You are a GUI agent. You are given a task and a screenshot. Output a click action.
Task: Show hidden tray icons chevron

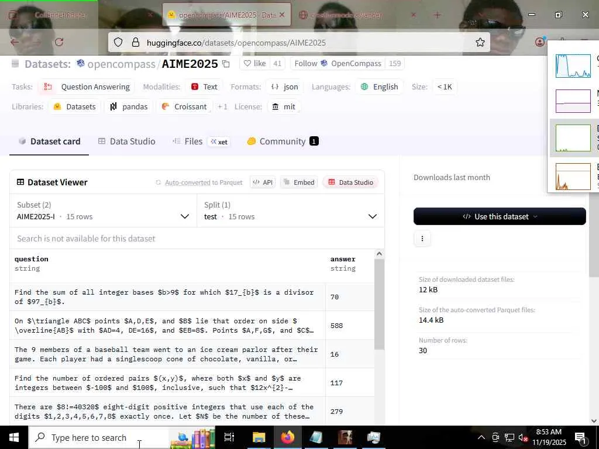481,437
